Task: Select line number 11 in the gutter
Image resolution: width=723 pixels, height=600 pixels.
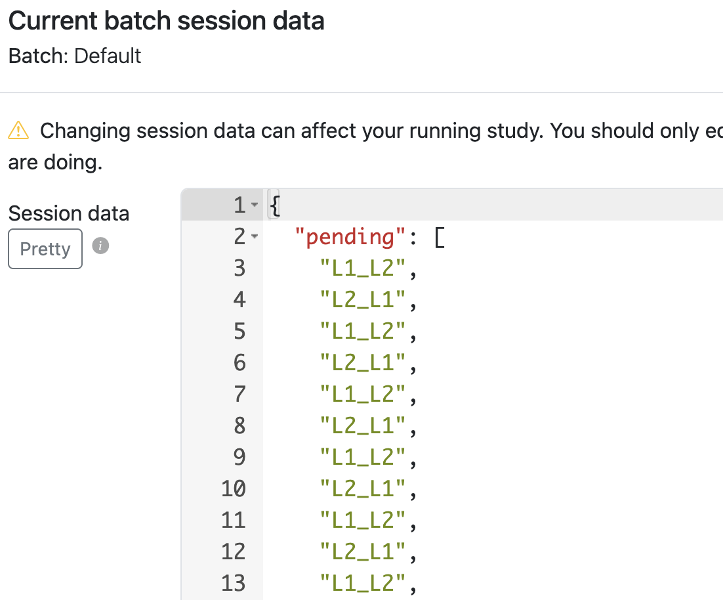Action: [234, 521]
